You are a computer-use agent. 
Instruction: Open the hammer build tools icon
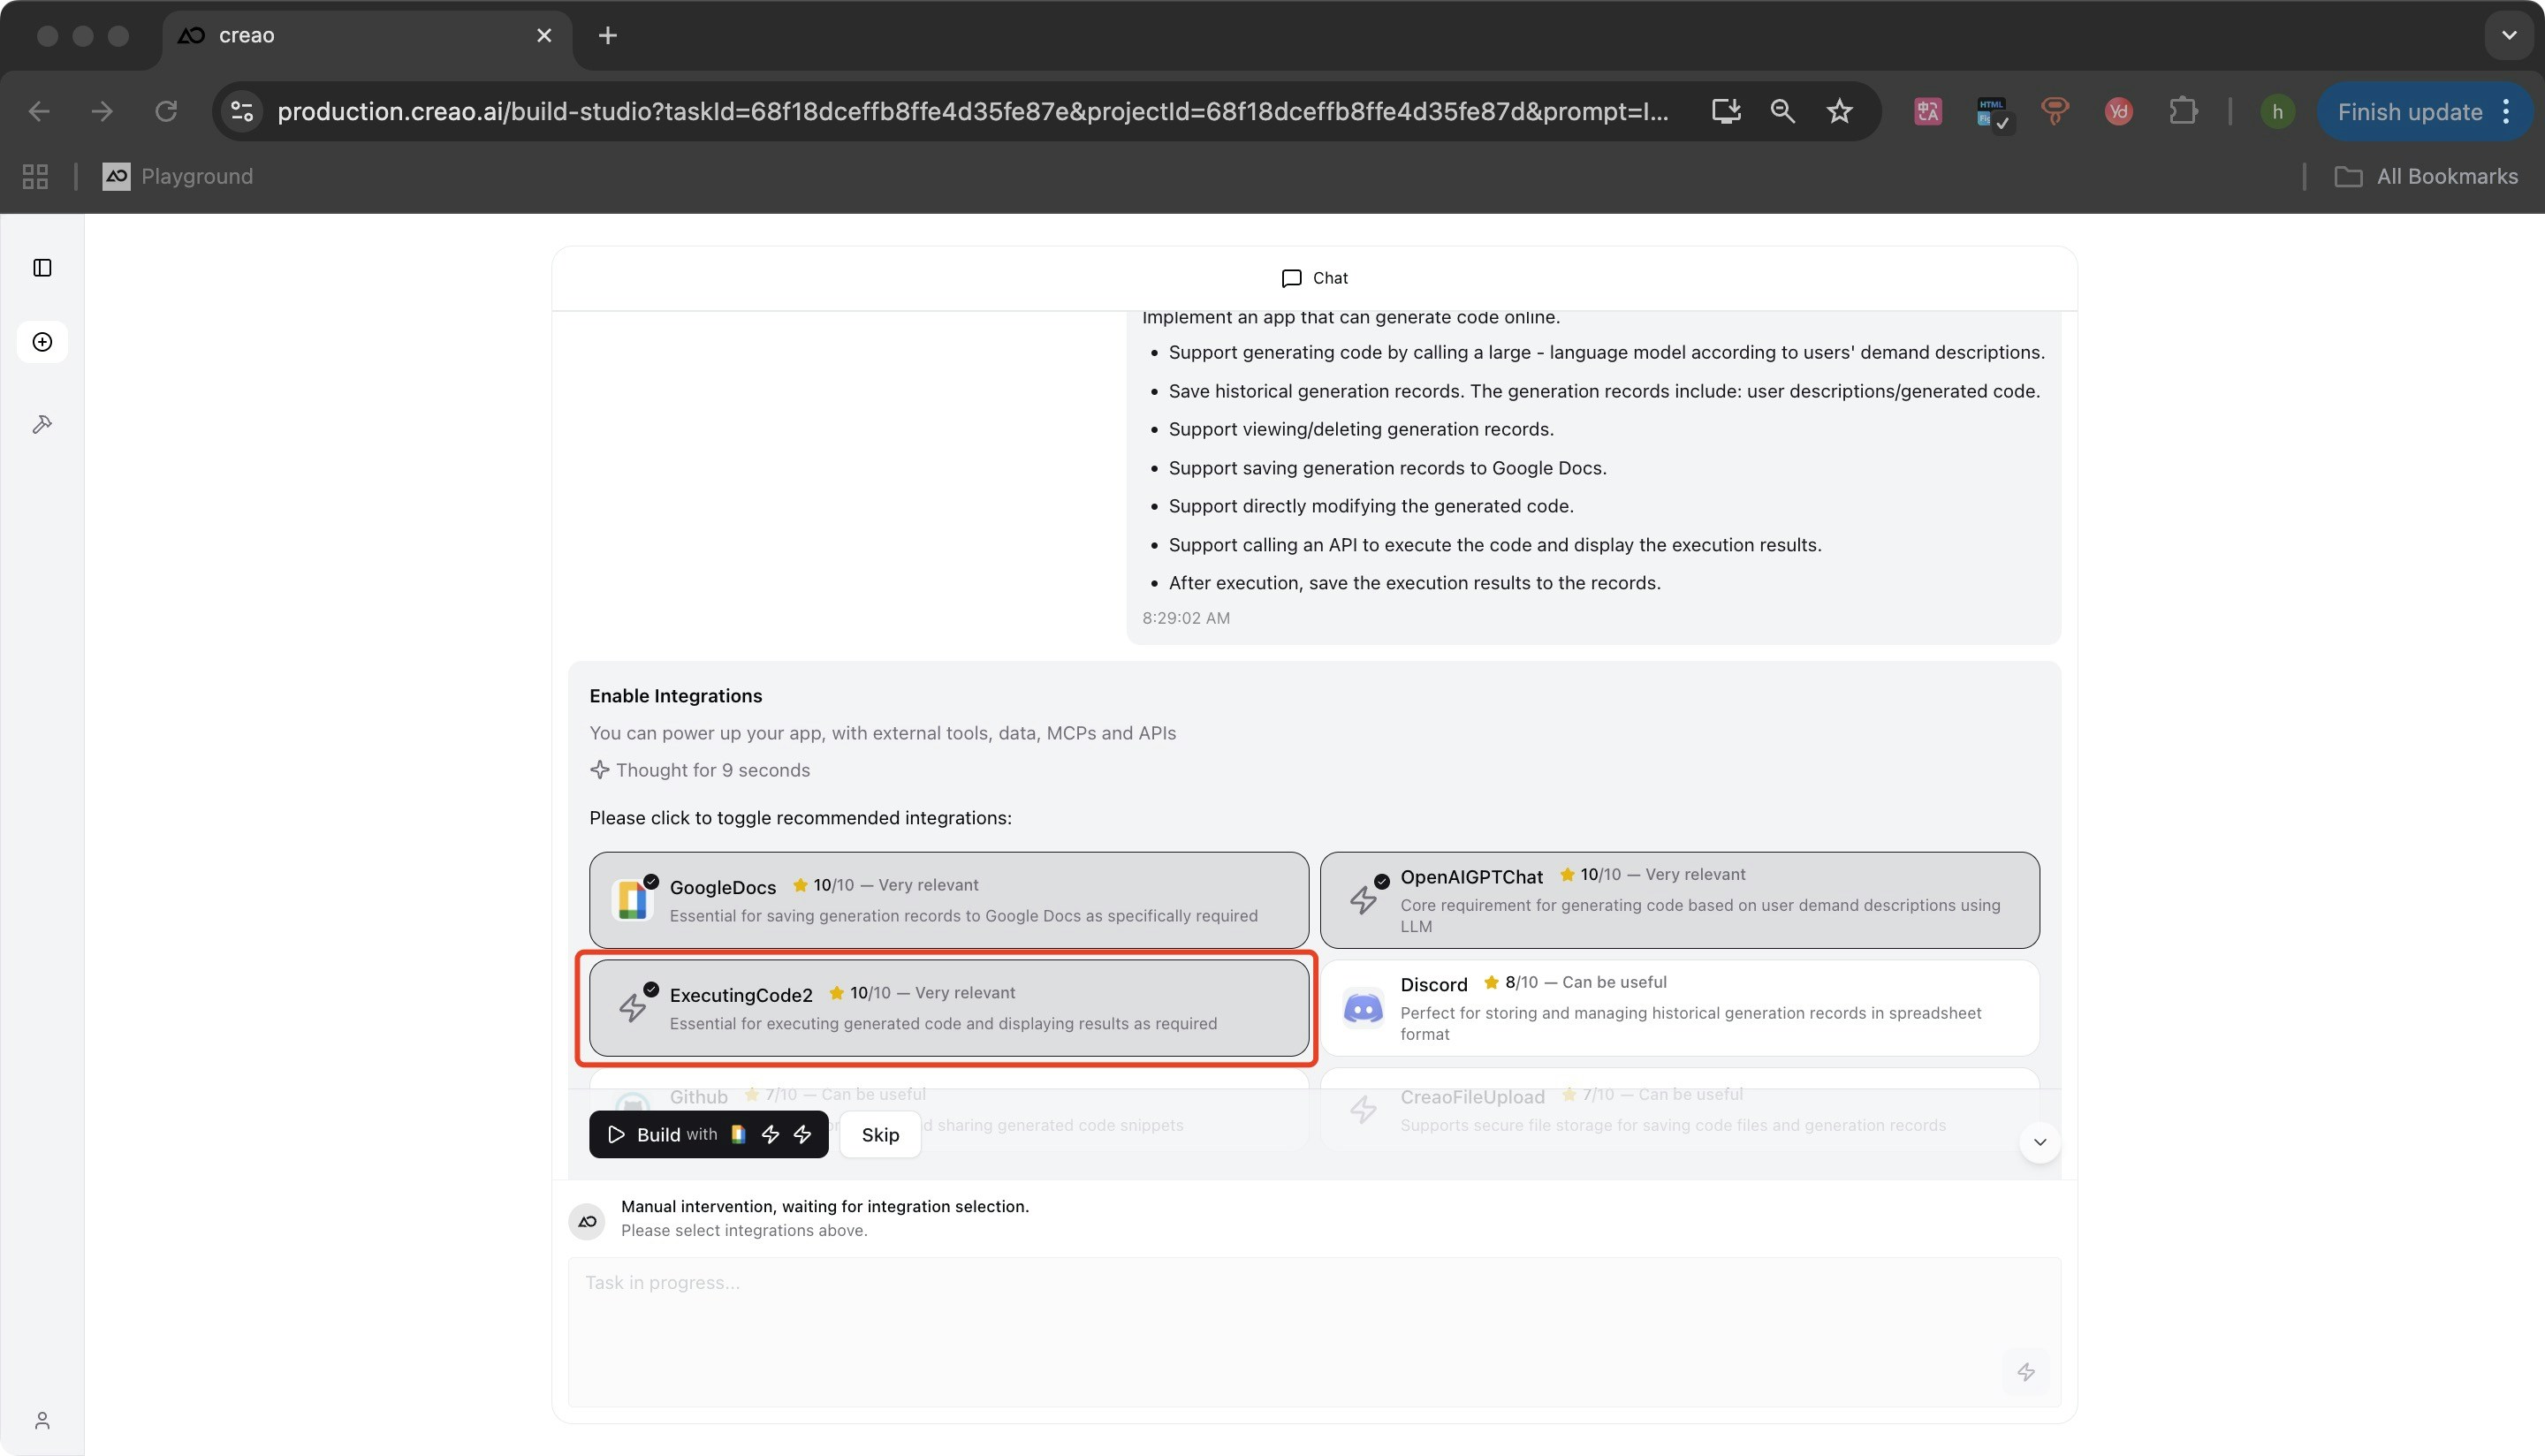point(42,424)
